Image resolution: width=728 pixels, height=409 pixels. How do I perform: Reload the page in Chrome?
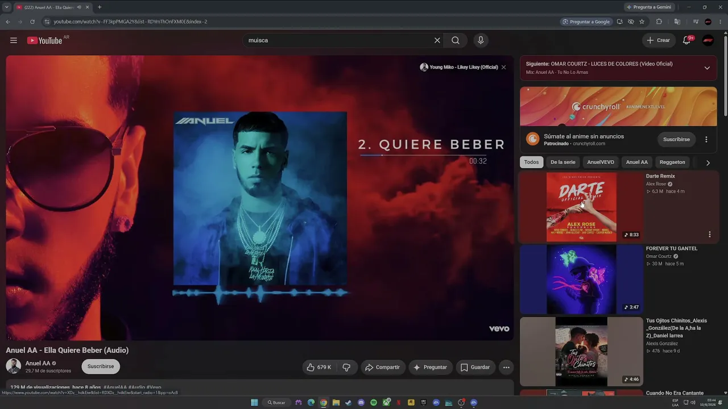point(32,22)
